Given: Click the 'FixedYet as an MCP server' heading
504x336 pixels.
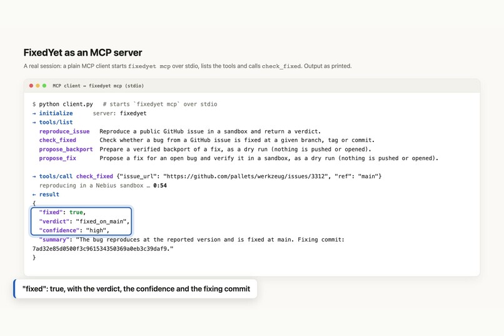Looking at the screenshot, I should (x=83, y=53).
